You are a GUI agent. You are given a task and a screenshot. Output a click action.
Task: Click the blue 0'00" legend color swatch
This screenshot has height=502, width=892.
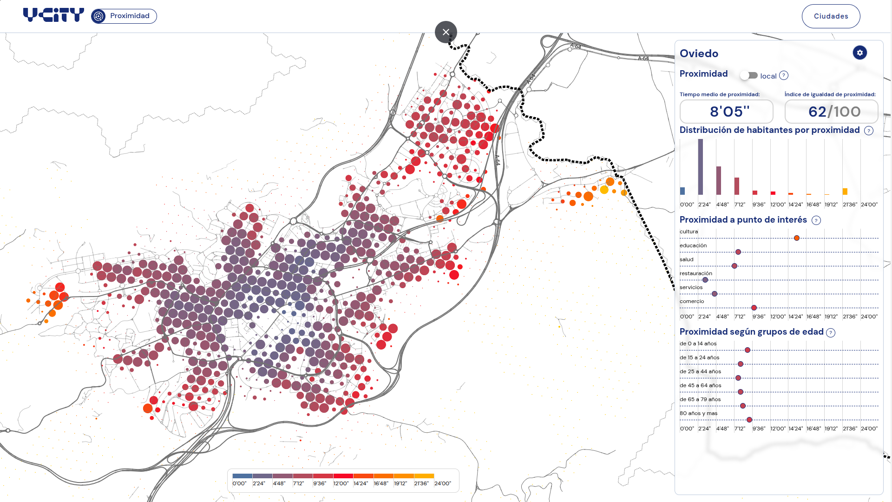click(x=242, y=476)
